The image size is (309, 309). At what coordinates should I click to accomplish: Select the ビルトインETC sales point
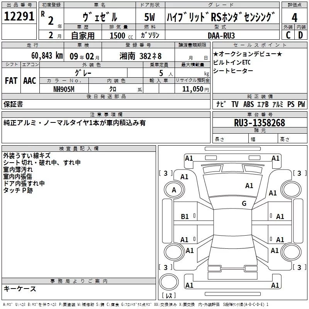tap(232, 62)
